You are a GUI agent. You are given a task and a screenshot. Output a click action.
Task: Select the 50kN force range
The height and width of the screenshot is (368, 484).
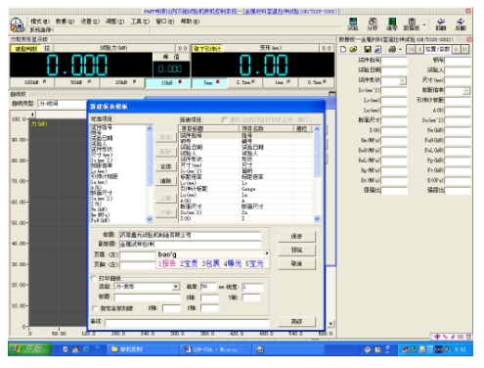pos(77,82)
